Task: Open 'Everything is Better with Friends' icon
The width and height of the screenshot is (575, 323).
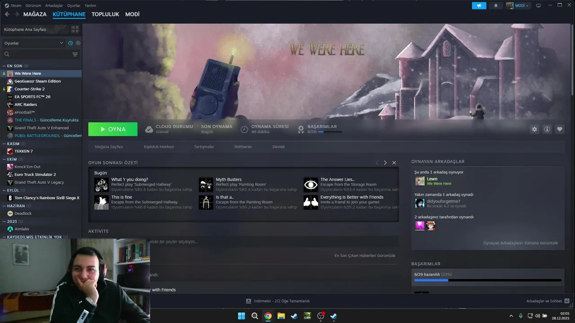Action: coord(311,202)
